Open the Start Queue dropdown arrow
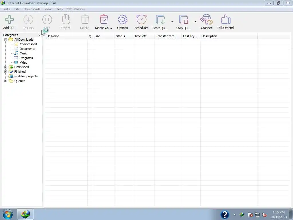This screenshot has width=293, height=220. (x=172, y=21)
